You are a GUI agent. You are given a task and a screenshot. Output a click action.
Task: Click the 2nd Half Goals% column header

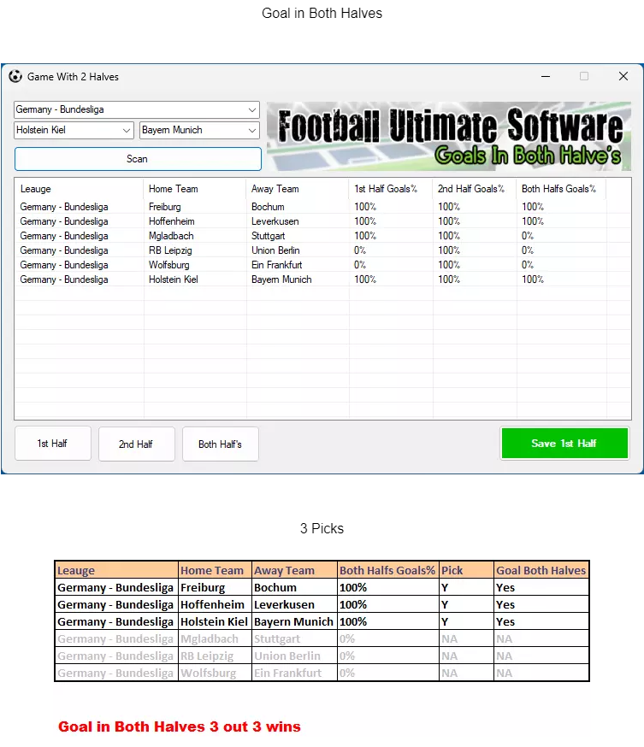coord(475,189)
